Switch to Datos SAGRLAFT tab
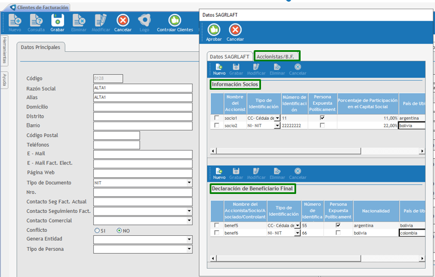 click(230, 56)
